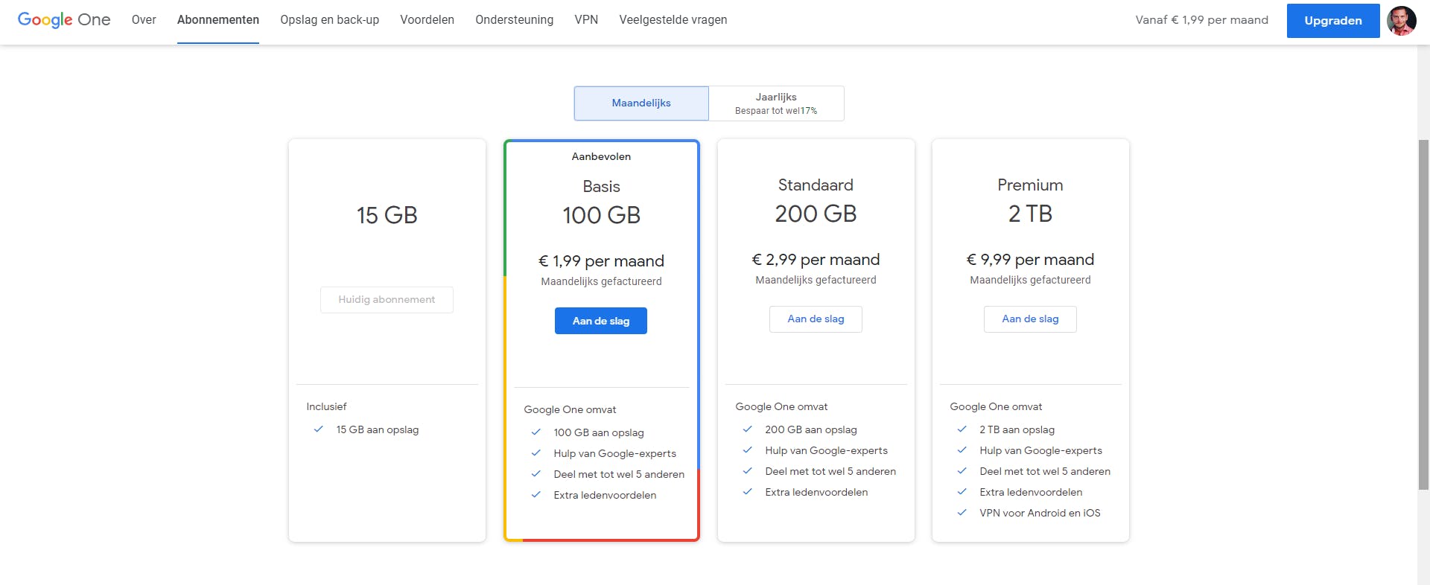Choose Aan de slag for Standaard 200 GB
The width and height of the screenshot is (1430, 585).
(x=816, y=319)
